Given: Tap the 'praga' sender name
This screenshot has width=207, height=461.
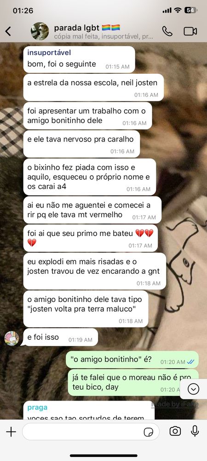Looking at the screenshot, I should pyautogui.click(x=37, y=408).
